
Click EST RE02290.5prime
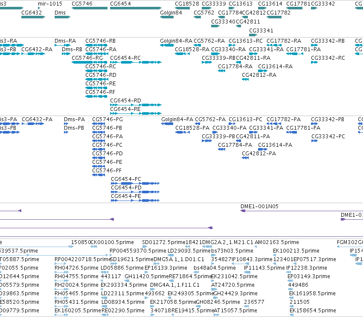tap(123, 311)
